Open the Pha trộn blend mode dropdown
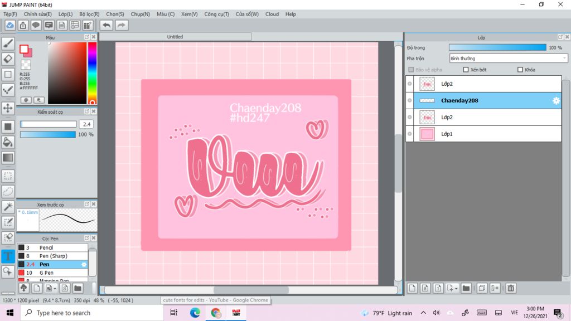 (x=509, y=58)
